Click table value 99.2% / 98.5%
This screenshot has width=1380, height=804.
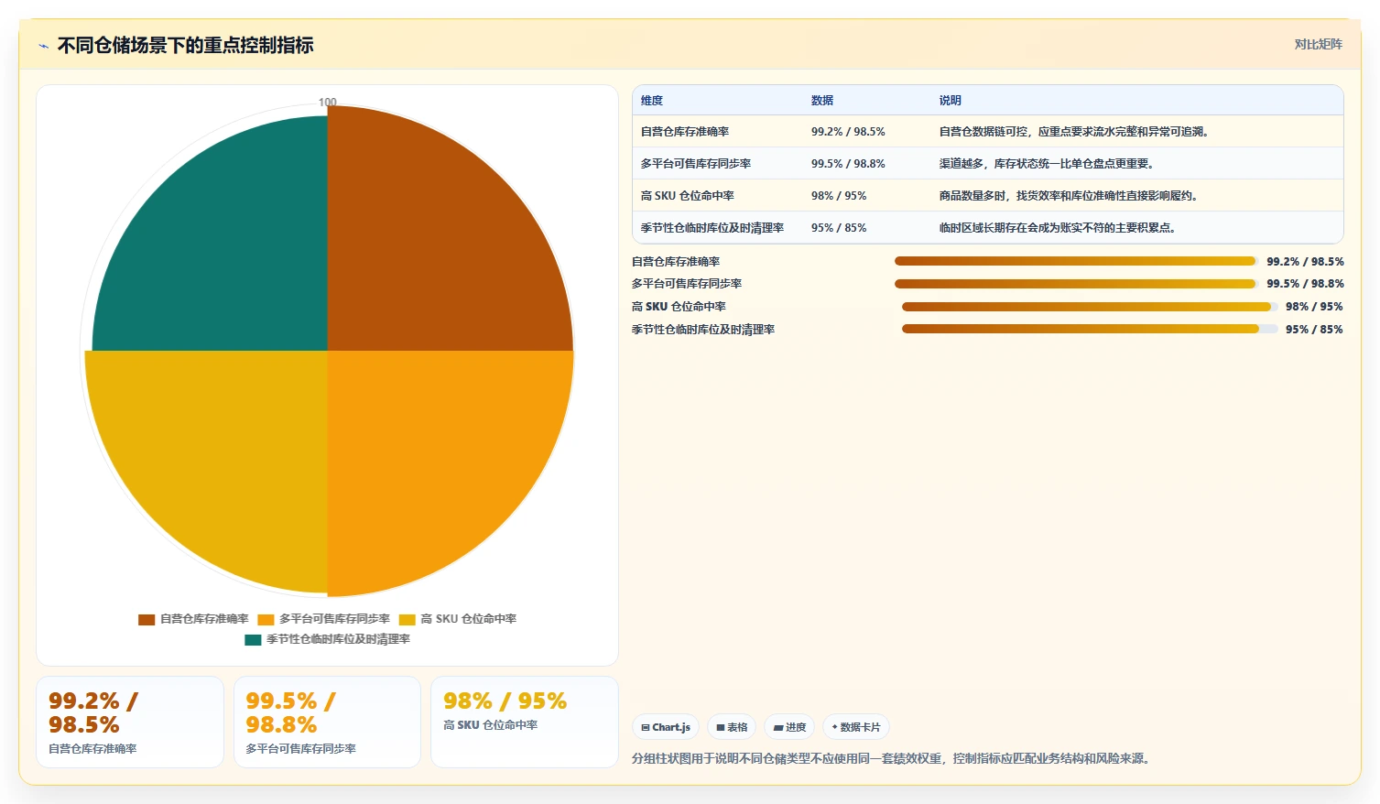[x=848, y=132]
